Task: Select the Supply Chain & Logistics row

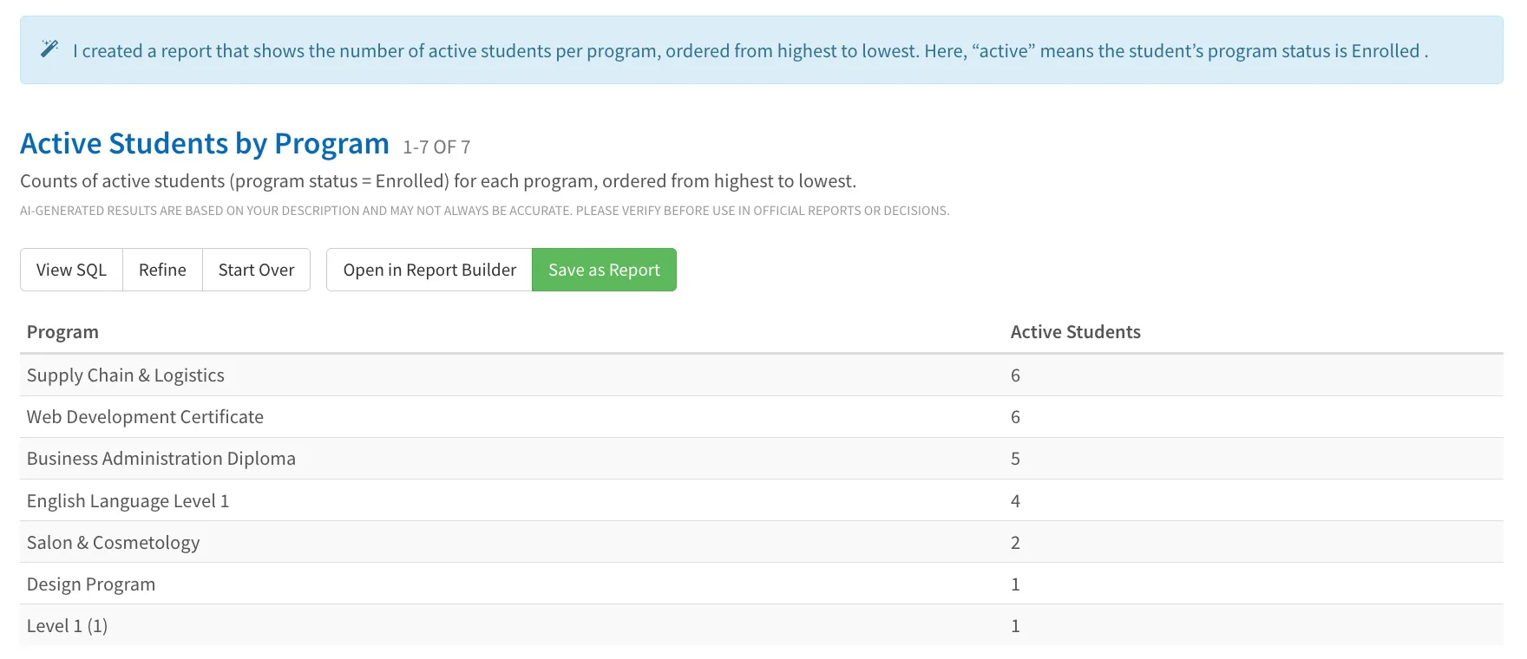Action: (x=762, y=375)
